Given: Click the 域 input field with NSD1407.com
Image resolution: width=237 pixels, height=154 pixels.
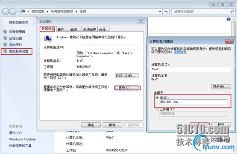Looking at the screenshot, I should tap(193, 102).
